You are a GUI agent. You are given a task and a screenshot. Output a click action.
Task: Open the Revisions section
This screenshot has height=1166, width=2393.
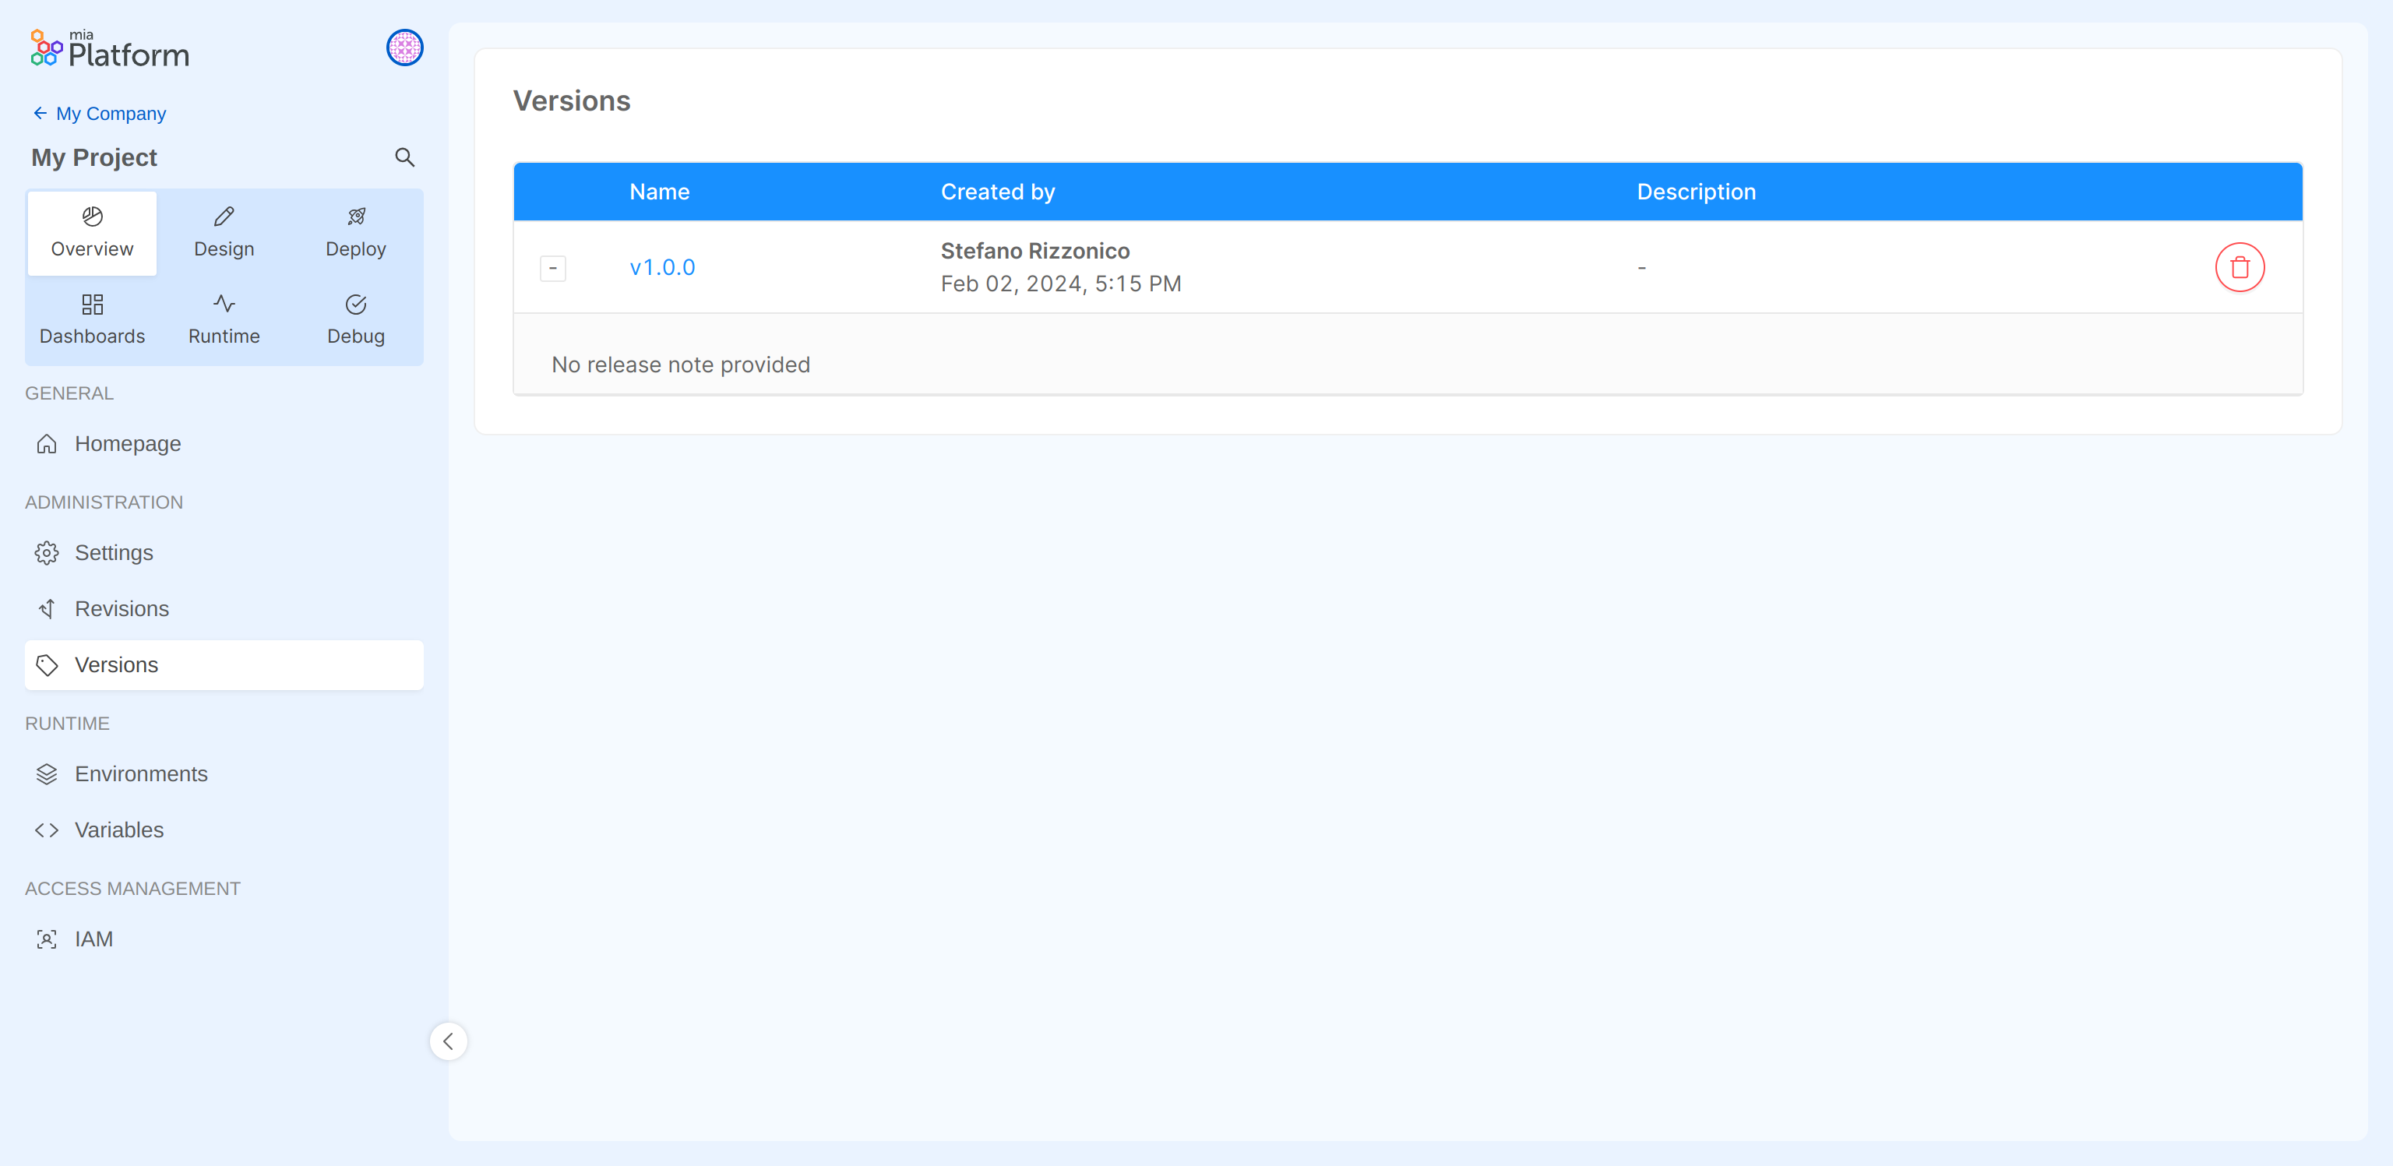point(121,608)
